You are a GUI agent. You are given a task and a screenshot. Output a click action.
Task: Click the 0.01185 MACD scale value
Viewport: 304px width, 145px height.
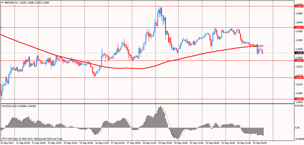coord(299,106)
